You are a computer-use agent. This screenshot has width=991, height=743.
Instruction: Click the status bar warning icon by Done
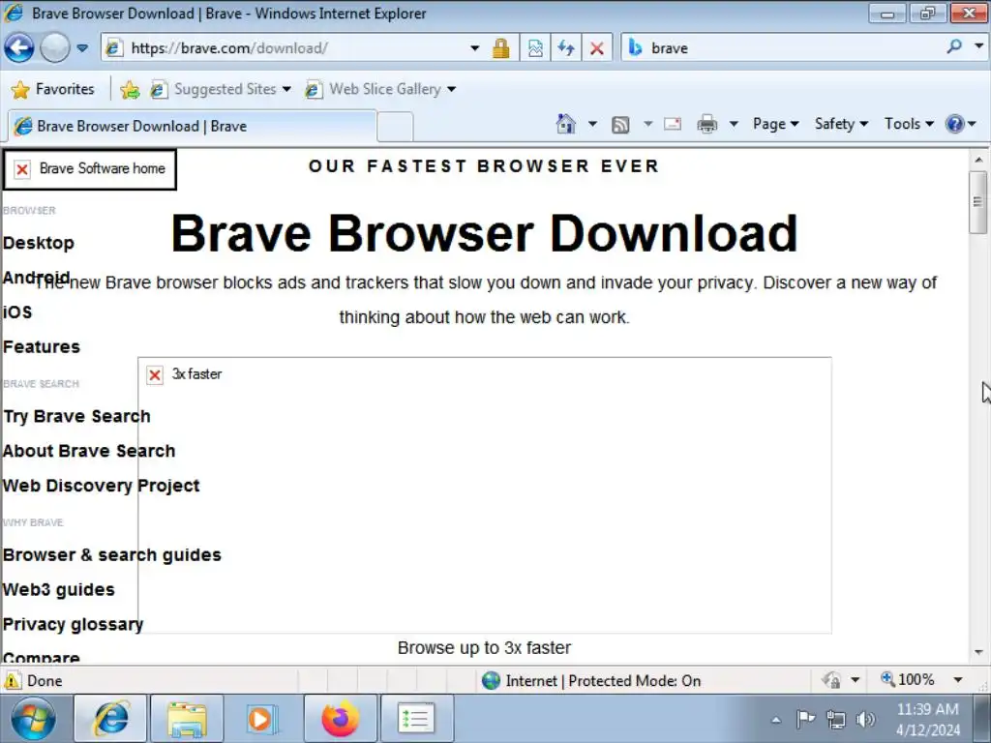tap(12, 680)
